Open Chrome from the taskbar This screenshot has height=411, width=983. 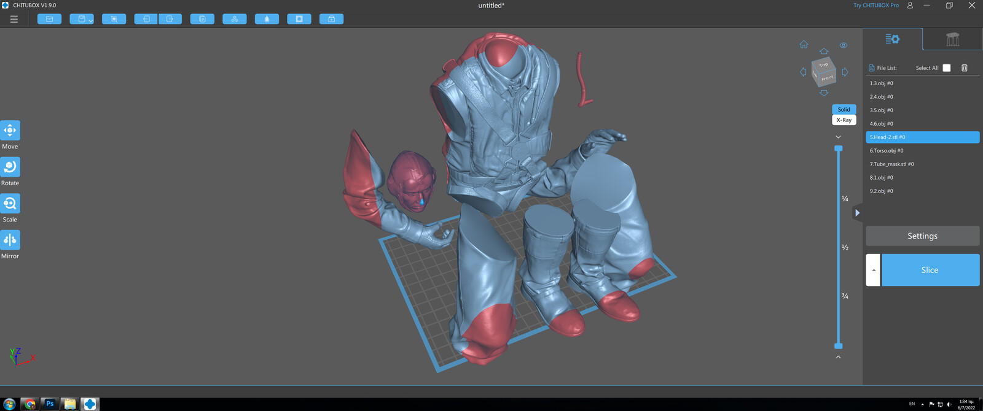point(29,404)
